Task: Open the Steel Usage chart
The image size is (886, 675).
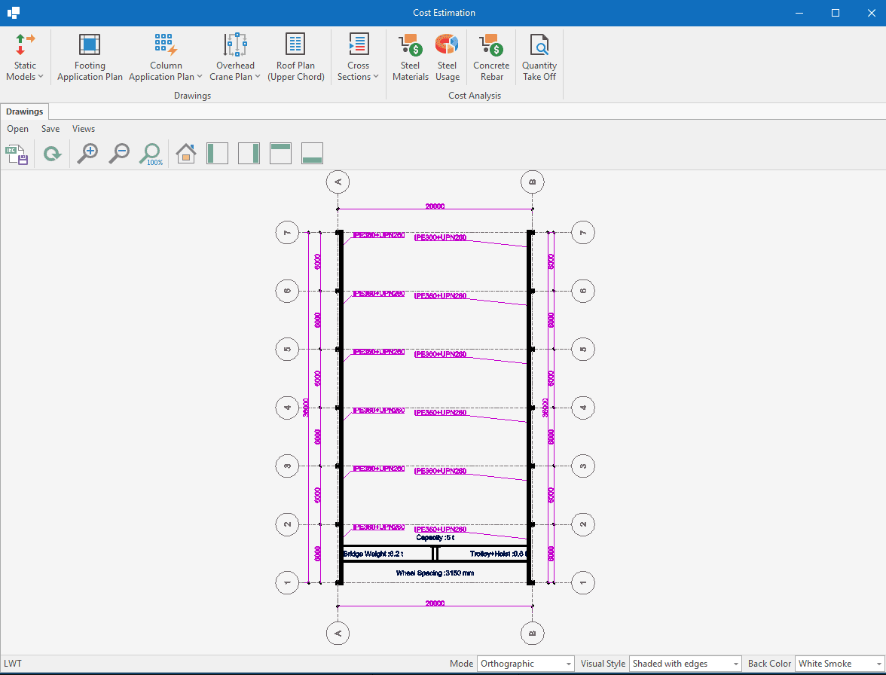Action: (x=447, y=57)
